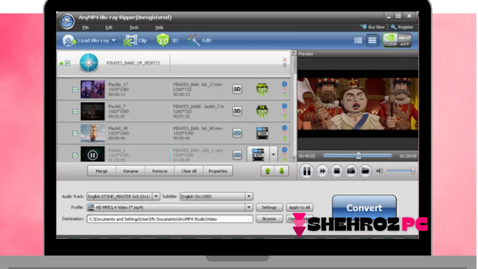Screen dimensions: 478x269
Task: Click the Properties button
Action: pos(218,171)
